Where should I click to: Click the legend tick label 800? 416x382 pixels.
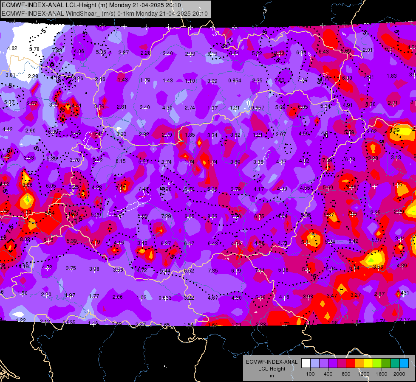pos(346,374)
